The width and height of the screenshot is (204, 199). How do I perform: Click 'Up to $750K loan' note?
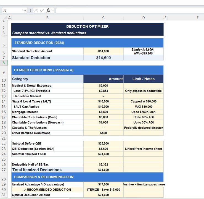(143, 112)
